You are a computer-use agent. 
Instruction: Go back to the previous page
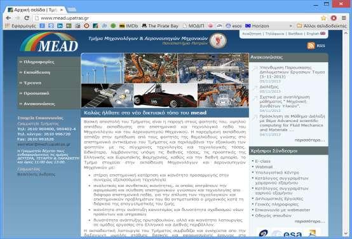[x=8, y=18]
